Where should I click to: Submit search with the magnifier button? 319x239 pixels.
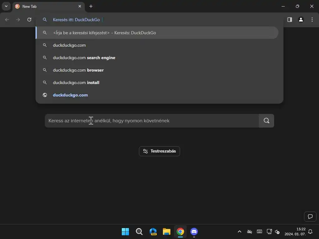pyautogui.click(x=267, y=121)
